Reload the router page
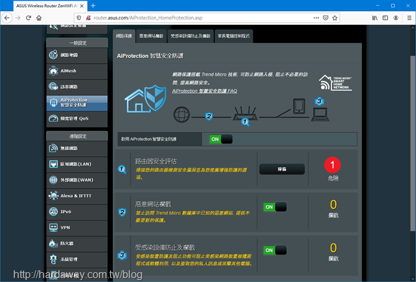This screenshot has height=282, width=416. pyautogui.click(x=29, y=18)
